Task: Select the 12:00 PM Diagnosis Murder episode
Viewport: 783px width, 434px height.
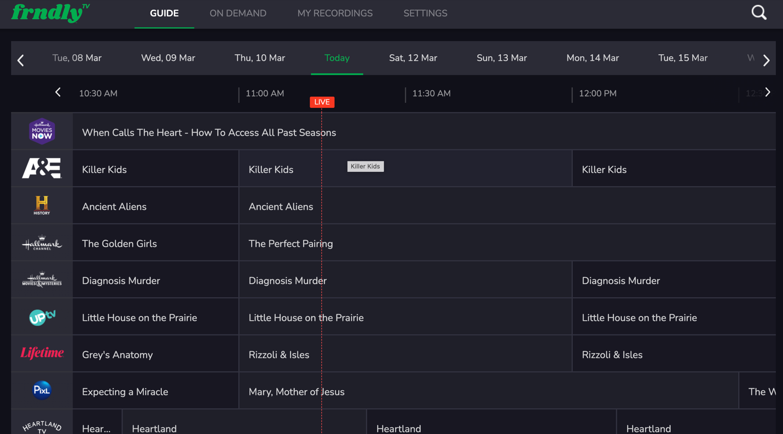Action: [674, 280]
